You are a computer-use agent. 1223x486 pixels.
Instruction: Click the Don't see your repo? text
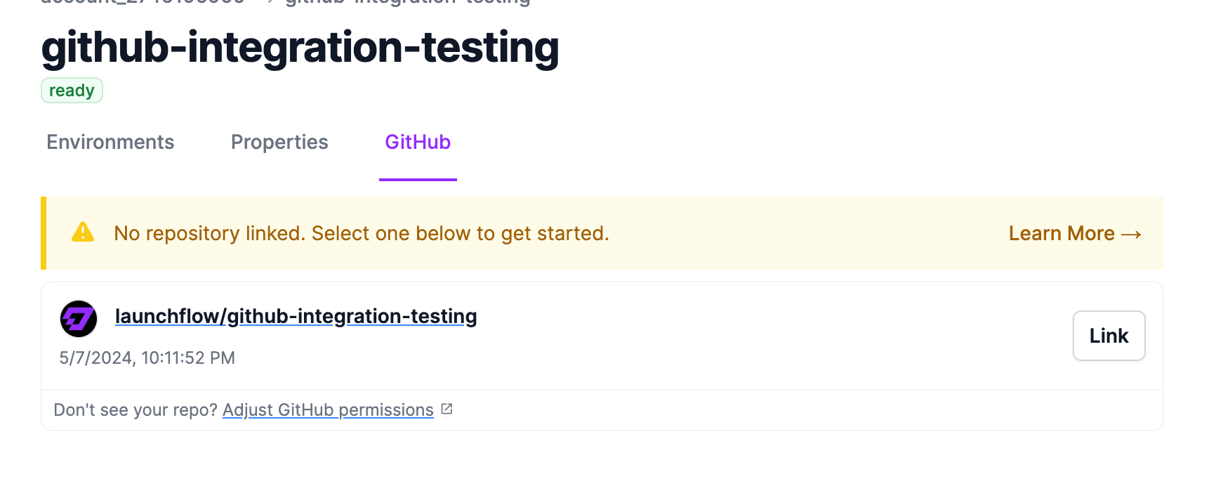tap(135, 410)
